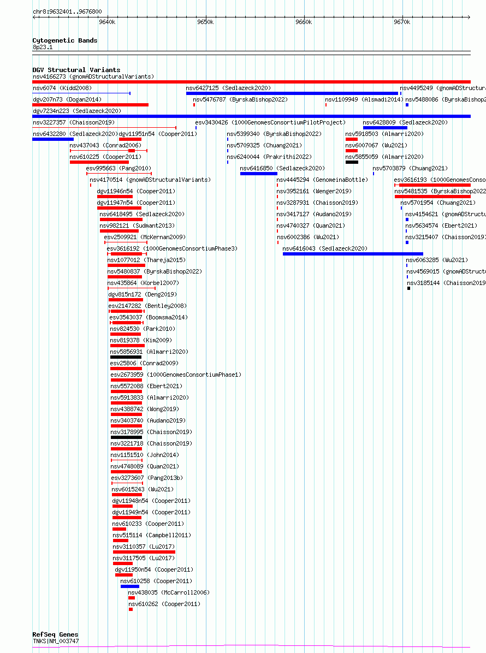Open nsv5634574 (Ebert2021) variant
Image resolution: width=486 pixels, height=653 pixels.
pos(441,225)
